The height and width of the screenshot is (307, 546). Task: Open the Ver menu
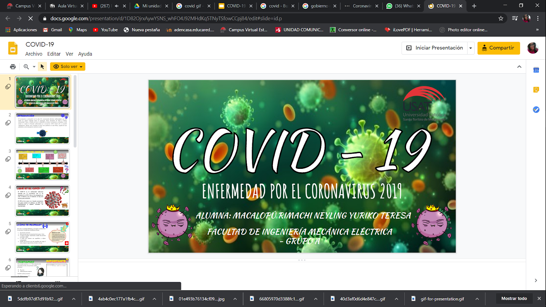point(69,54)
